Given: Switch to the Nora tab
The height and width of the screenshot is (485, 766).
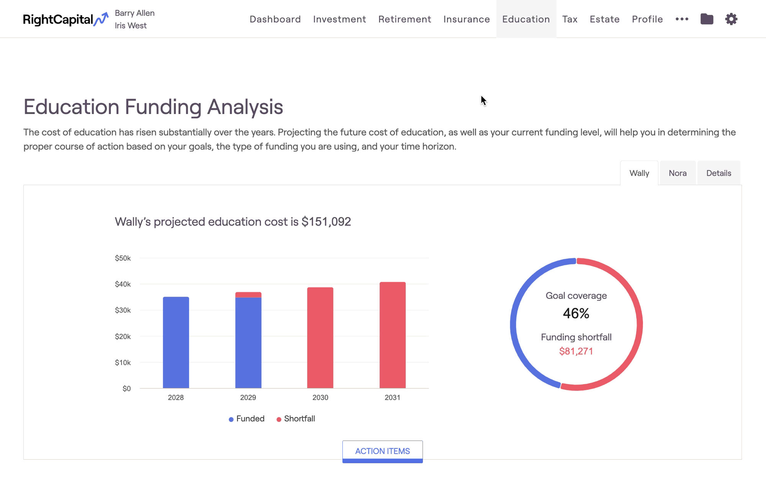Looking at the screenshot, I should coord(677,173).
